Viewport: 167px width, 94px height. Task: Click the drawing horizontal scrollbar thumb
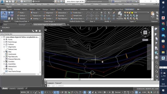[80, 79]
